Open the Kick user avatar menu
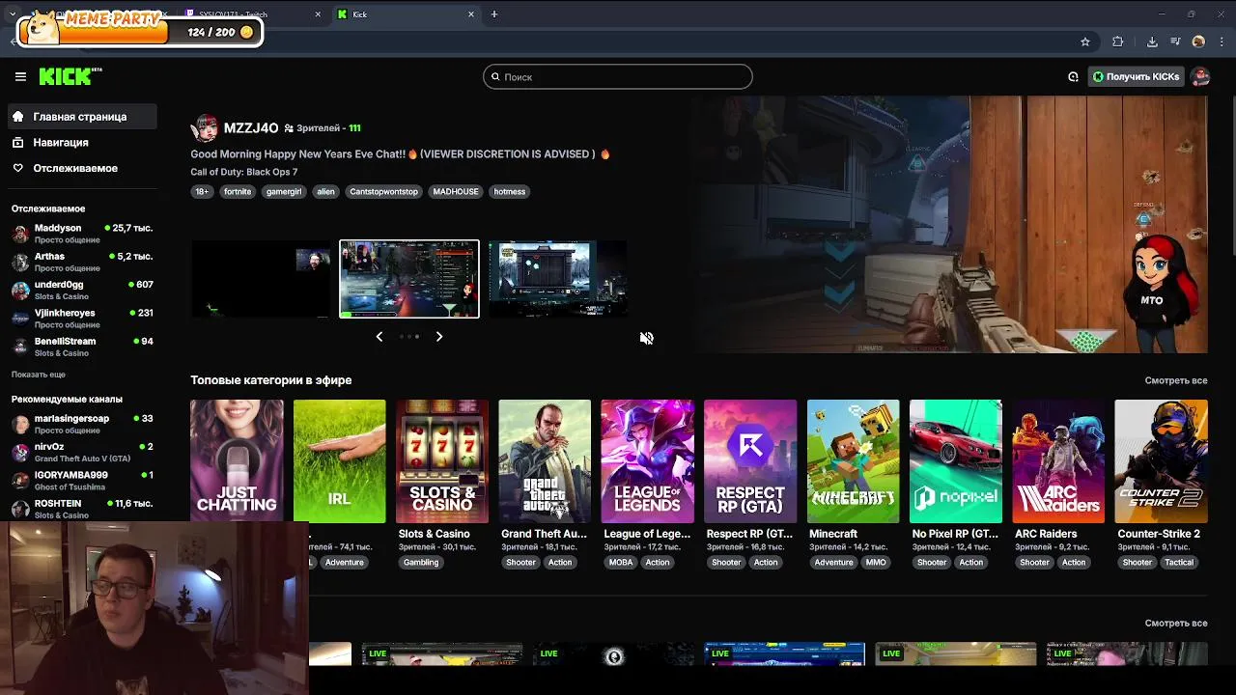This screenshot has width=1236, height=695. tap(1200, 76)
